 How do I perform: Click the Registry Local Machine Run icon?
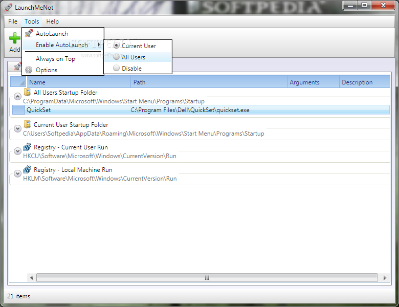[27, 169]
